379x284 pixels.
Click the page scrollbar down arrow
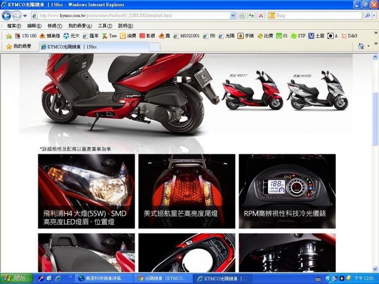click(375, 269)
